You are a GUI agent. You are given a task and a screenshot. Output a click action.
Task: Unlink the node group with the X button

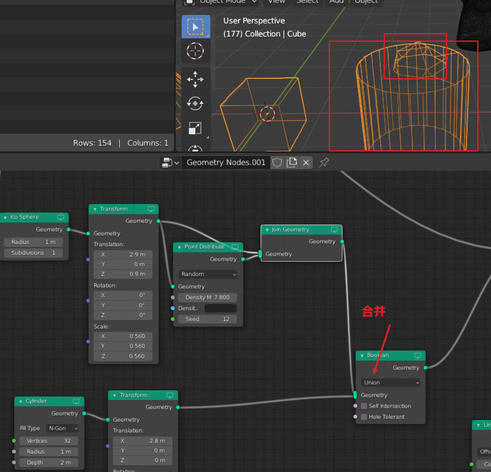[305, 162]
